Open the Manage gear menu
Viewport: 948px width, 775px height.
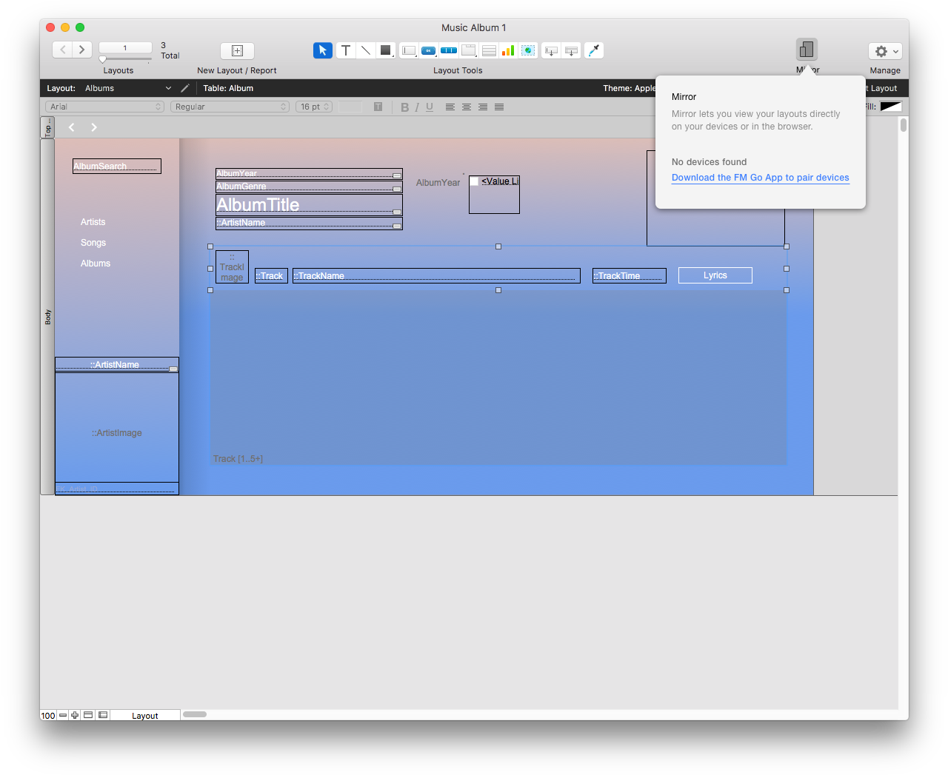click(885, 51)
